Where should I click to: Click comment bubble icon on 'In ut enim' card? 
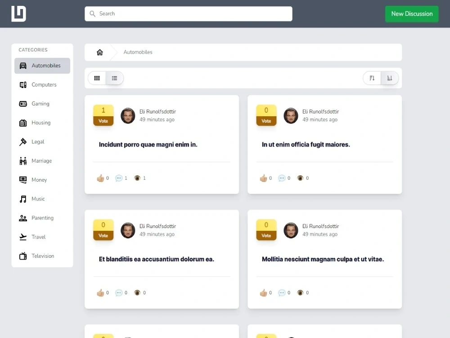(x=282, y=178)
